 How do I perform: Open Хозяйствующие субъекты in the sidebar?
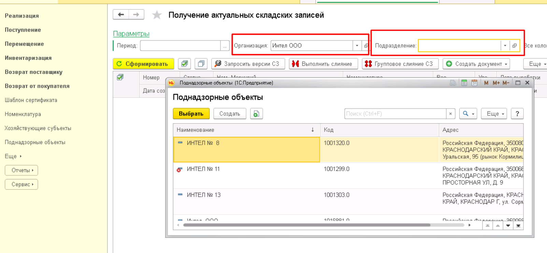(x=38, y=128)
